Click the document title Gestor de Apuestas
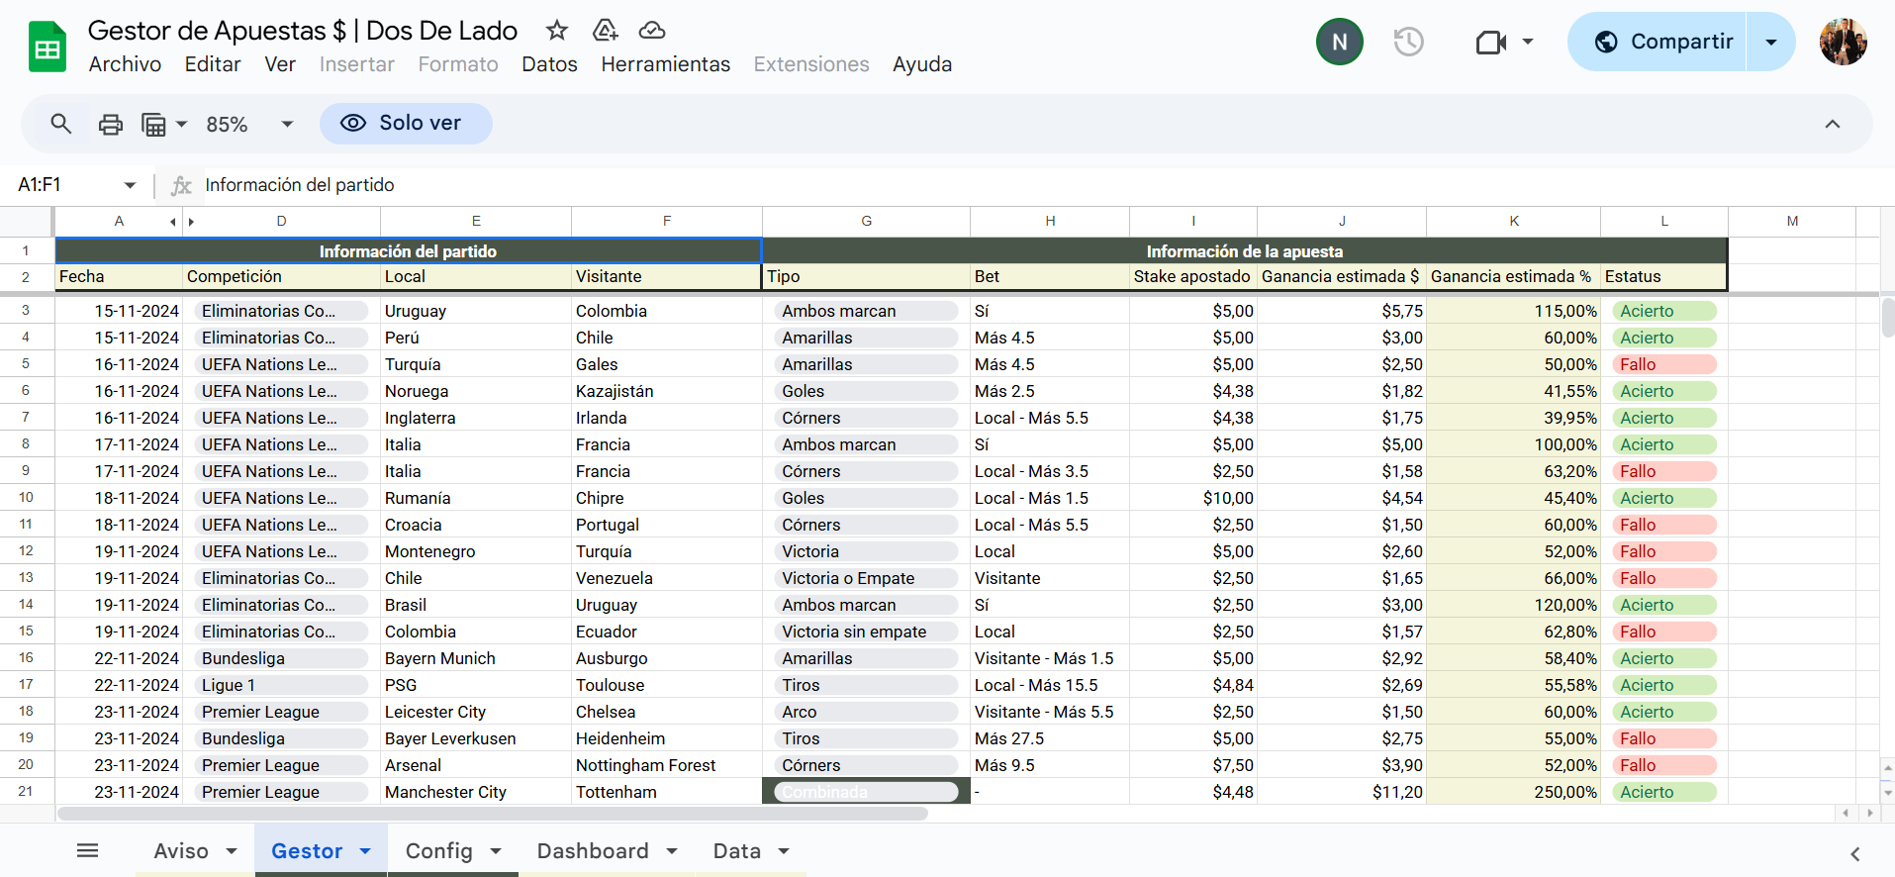Screen dimensions: 1895x877 click(303, 31)
